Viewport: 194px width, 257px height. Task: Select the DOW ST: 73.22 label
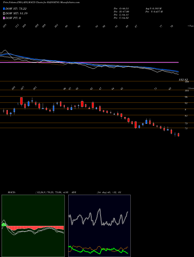tap(16, 9)
